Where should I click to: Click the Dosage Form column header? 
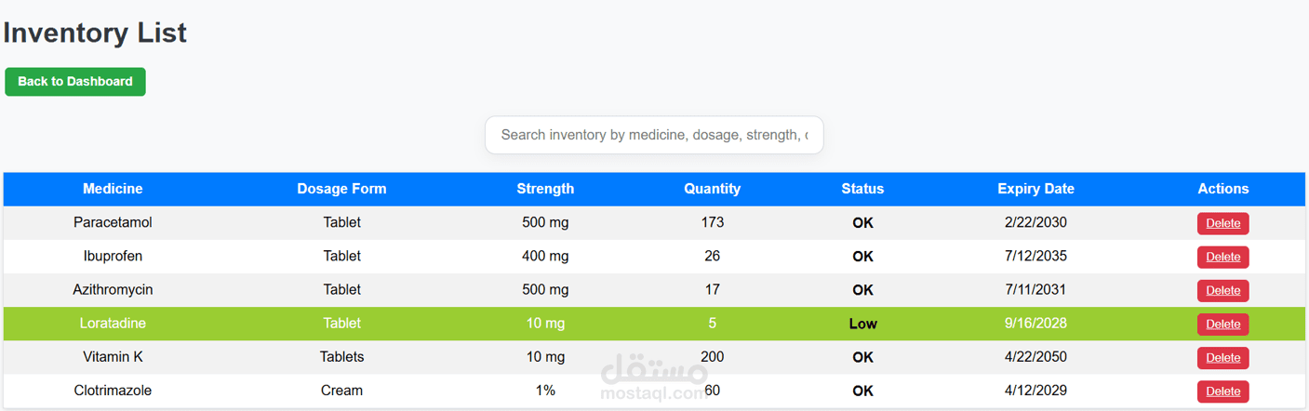pyautogui.click(x=341, y=189)
